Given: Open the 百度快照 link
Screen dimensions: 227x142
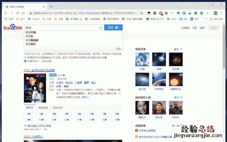Looking at the screenshot, I should [x=47, y=61].
